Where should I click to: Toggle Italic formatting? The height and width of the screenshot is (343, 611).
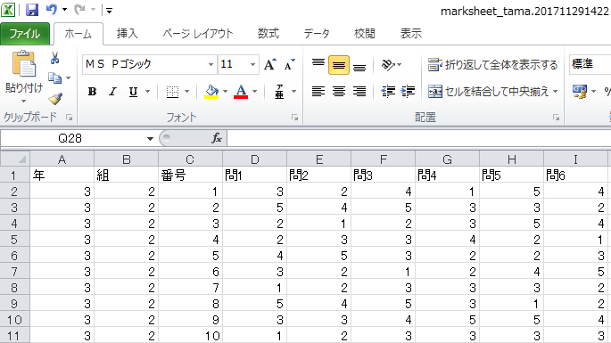coord(112,92)
